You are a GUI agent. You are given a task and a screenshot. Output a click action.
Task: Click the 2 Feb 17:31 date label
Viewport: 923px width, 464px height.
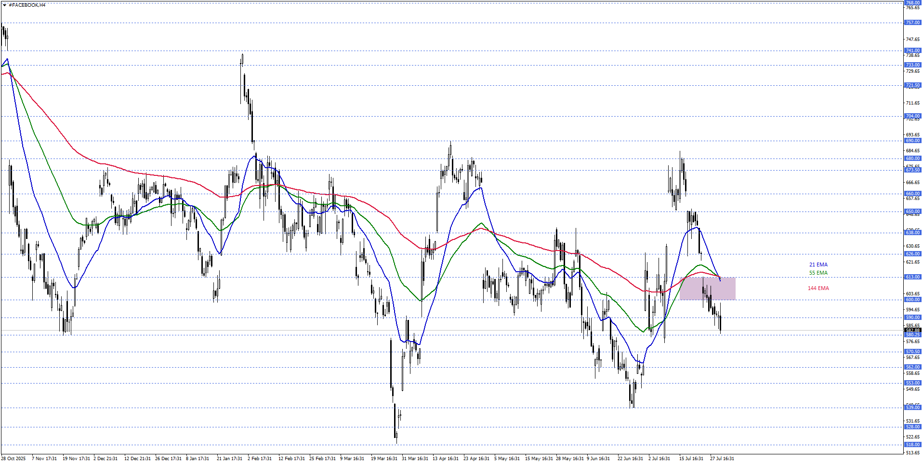[260, 458]
